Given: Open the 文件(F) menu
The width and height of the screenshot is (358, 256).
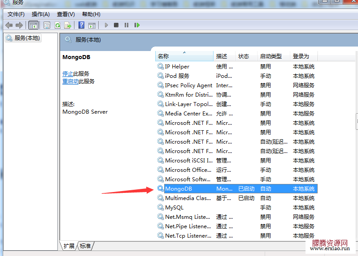Looking at the screenshot, I should pyautogui.click(x=16, y=14).
